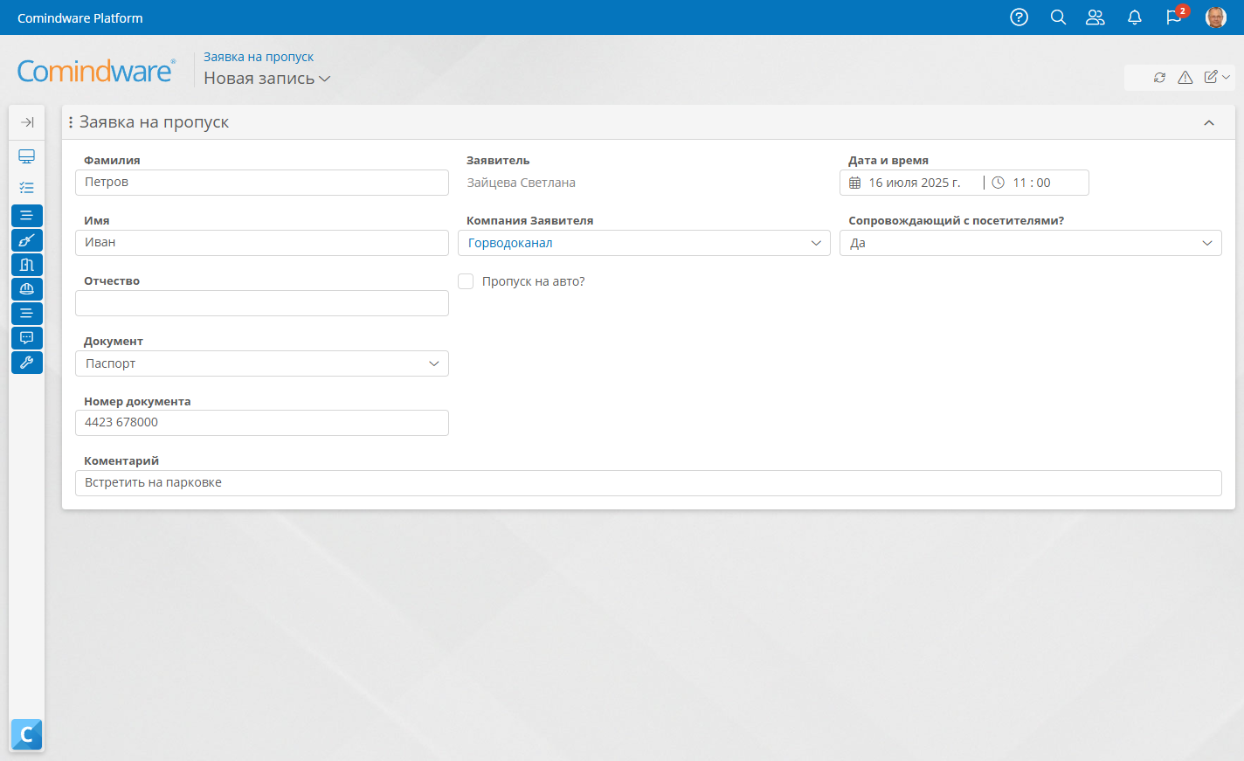Image resolution: width=1244 pixels, height=761 pixels.
Task: Open the flag icon with badge 2
Action: [x=1174, y=17]
